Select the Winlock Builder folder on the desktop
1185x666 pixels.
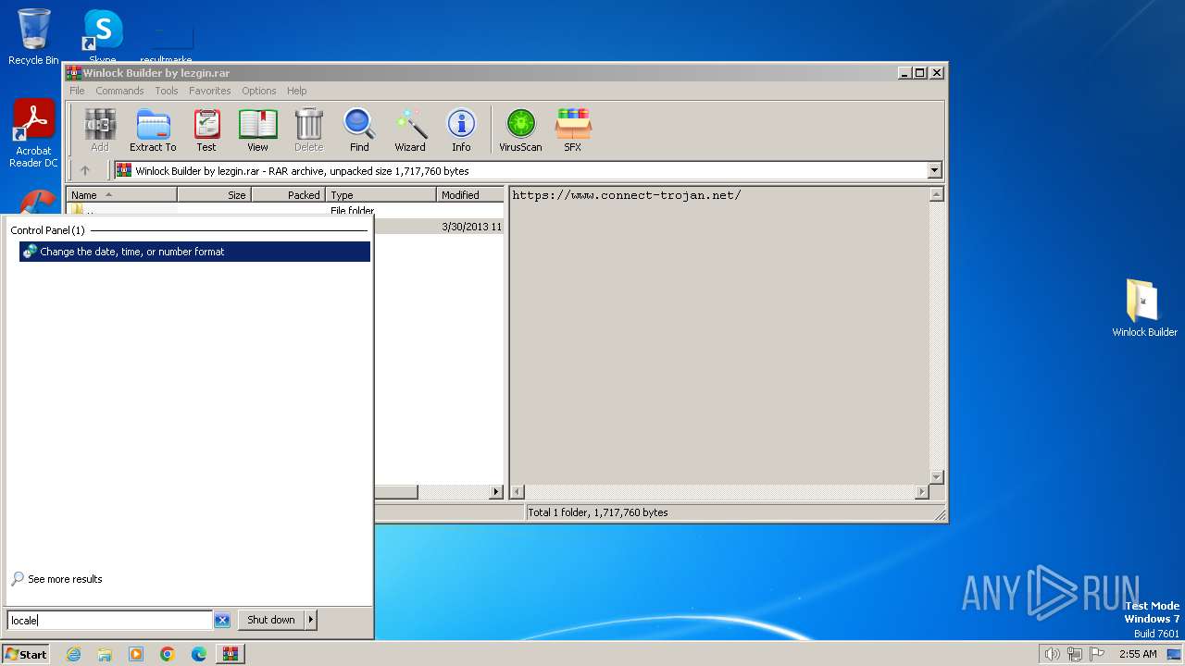(x=1144, y=308)
